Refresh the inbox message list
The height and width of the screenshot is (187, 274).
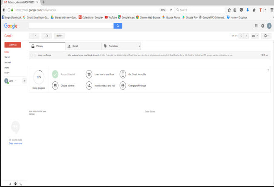46,36
